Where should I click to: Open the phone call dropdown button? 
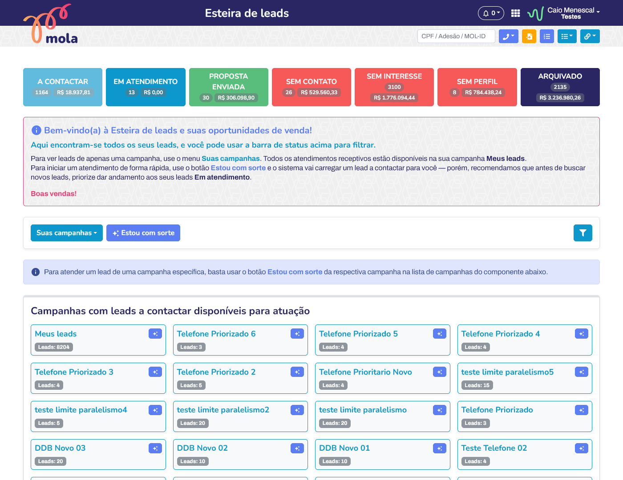click(x=508, y=36)
